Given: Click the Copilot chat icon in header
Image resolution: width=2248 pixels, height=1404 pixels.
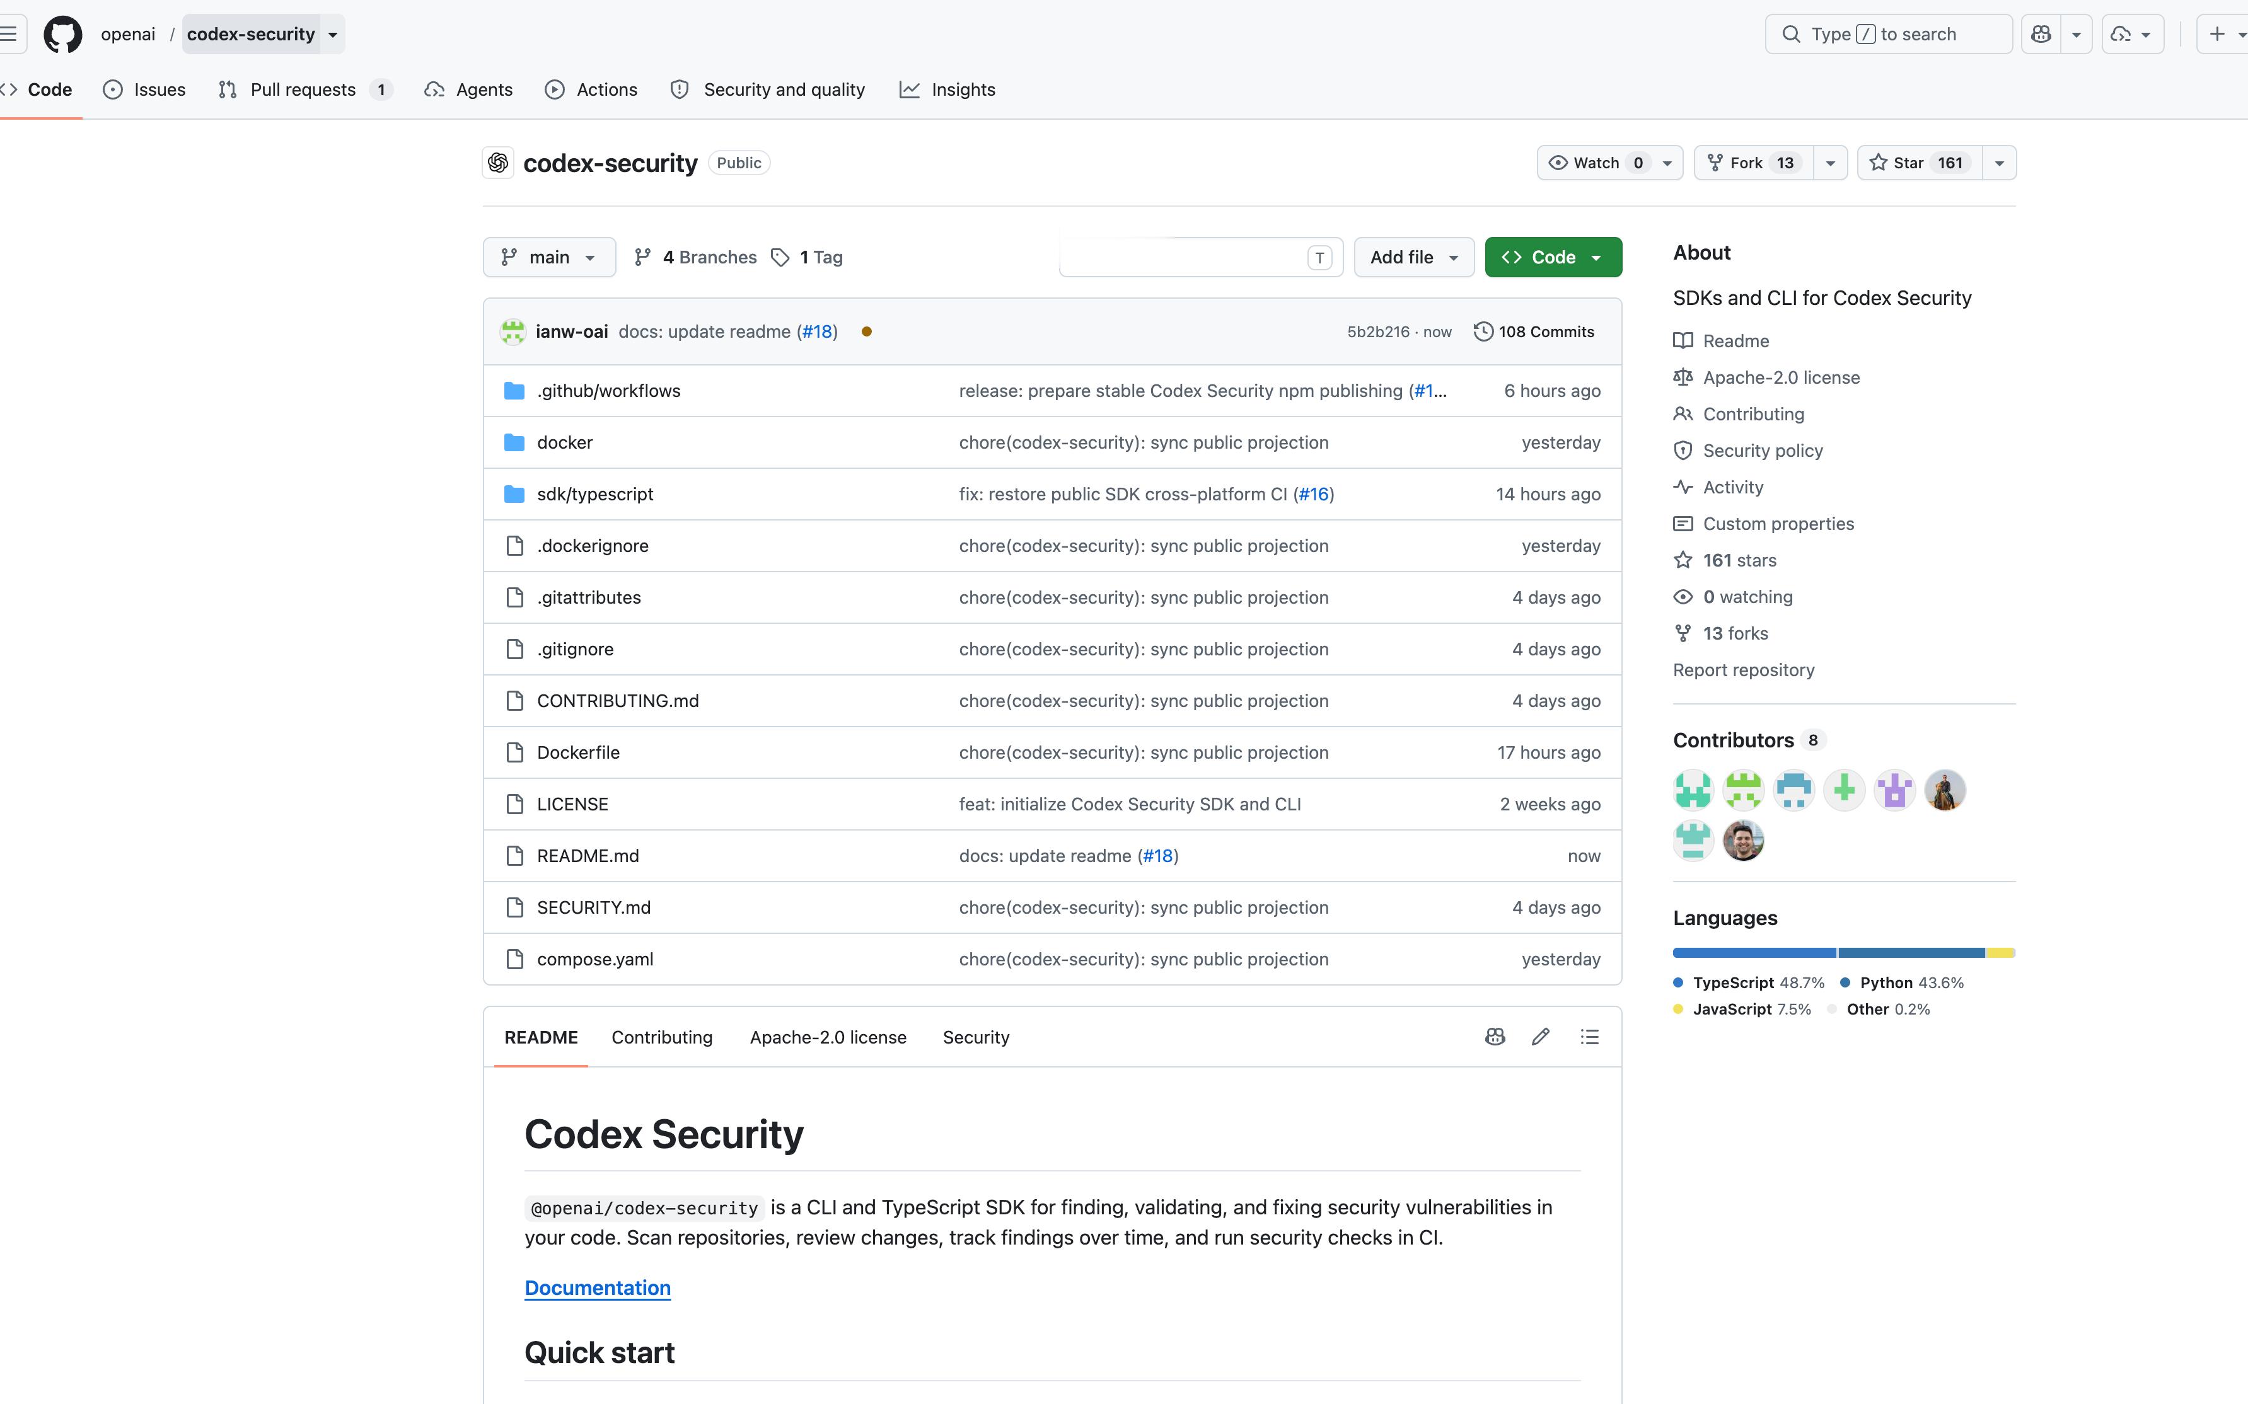Looking at the screenshot, I should [x=2040, y=35].
